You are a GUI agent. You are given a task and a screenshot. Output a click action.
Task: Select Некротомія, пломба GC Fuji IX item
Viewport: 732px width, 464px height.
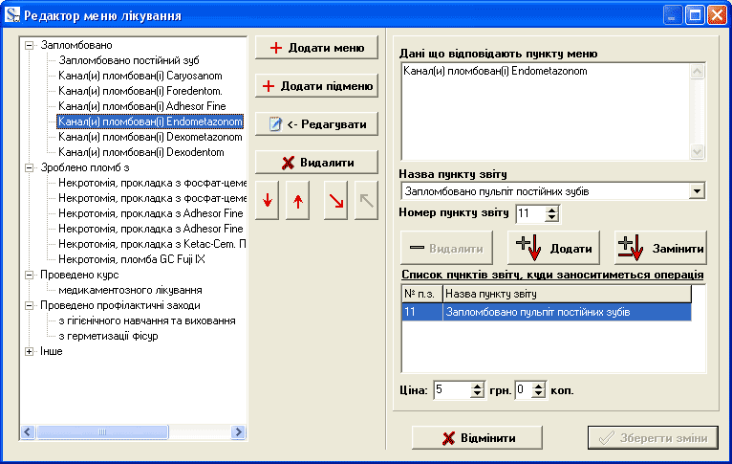pyautogui.click(x=132, y=259)
